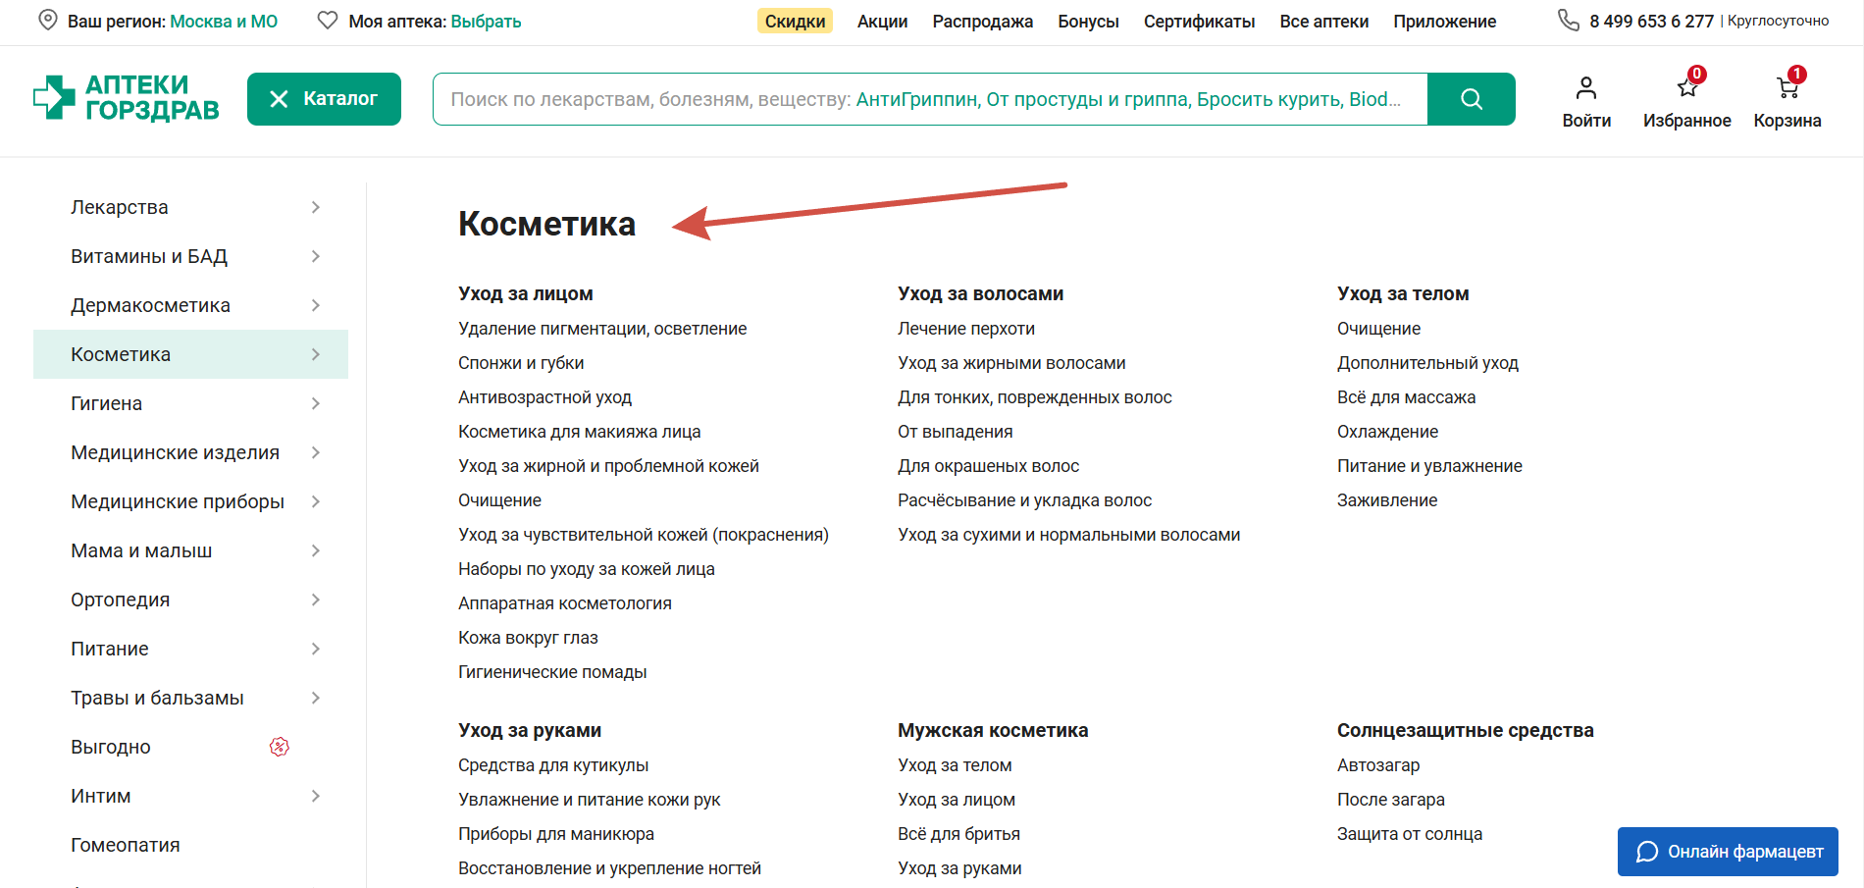Click the phone number 8 499 653 6 277
This screenshot has width=1864, height=888.
pyautogui.click(x=1651, y=22)
